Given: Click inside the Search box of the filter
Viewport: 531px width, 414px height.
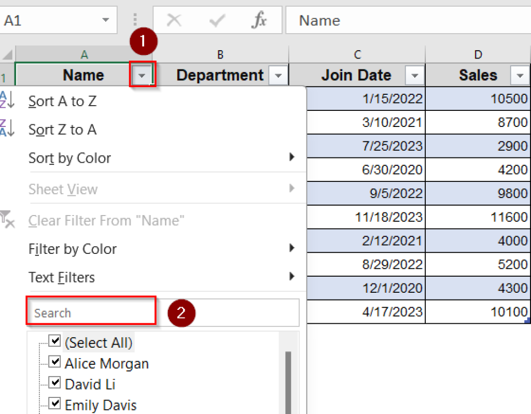Looking at the screenshot, I should tap(91, 312).
